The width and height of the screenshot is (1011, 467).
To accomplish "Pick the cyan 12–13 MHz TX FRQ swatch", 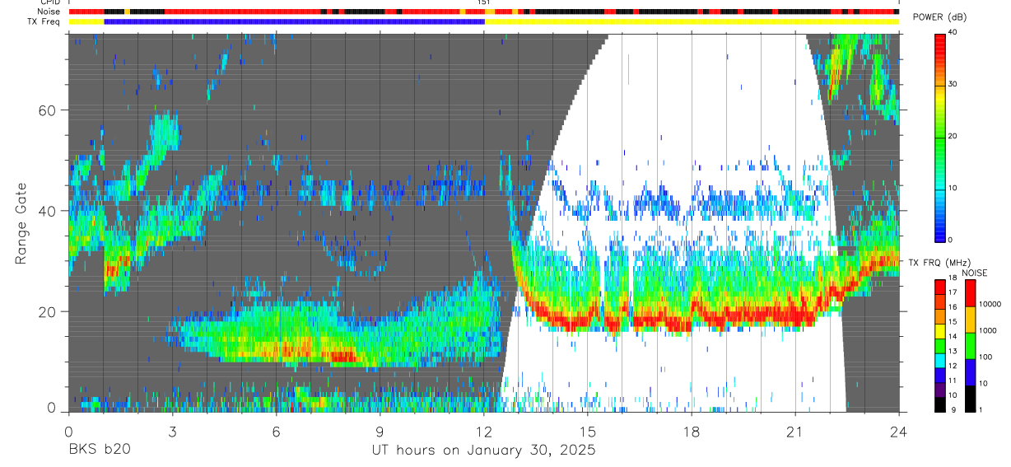I will (940, 360).
